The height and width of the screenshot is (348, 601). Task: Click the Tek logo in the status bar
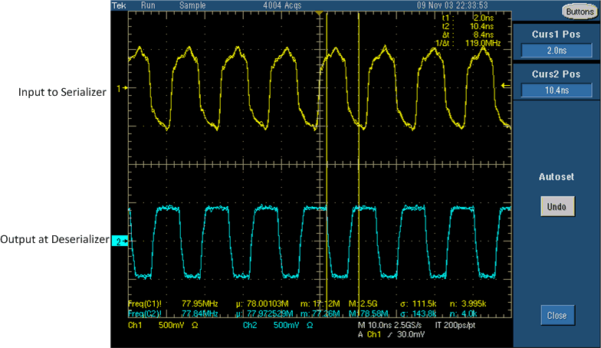pos(119,5)
